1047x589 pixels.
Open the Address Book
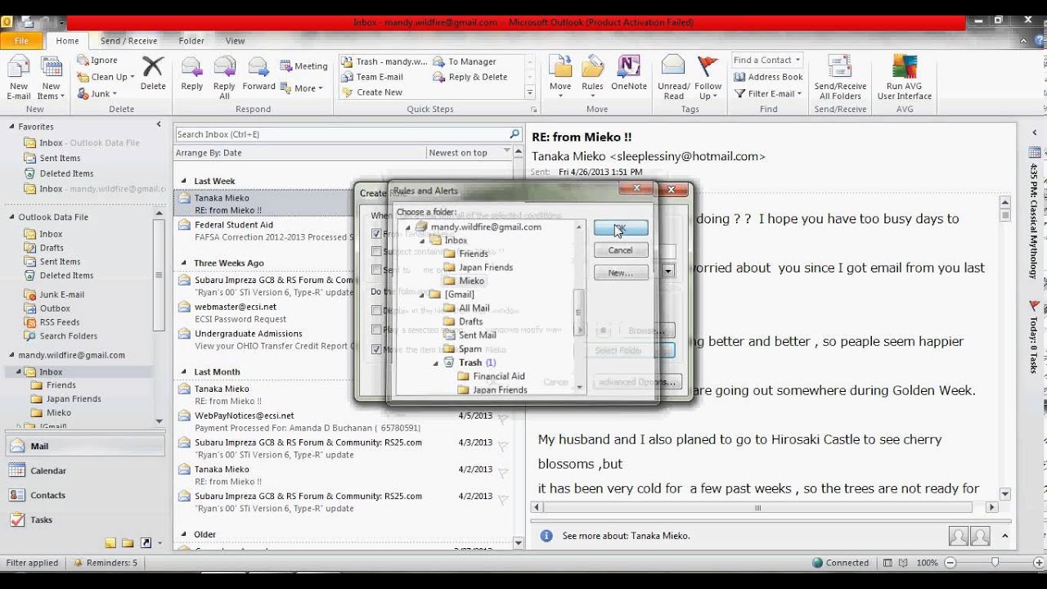[x=768, y=77]
